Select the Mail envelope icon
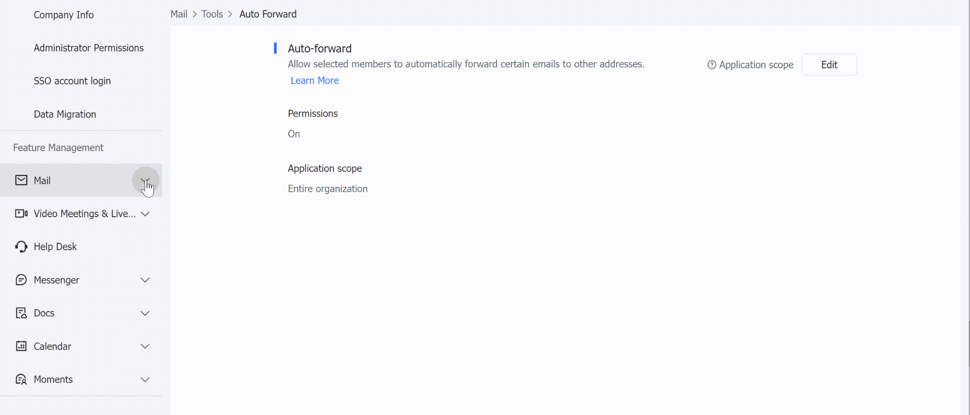 21,180
